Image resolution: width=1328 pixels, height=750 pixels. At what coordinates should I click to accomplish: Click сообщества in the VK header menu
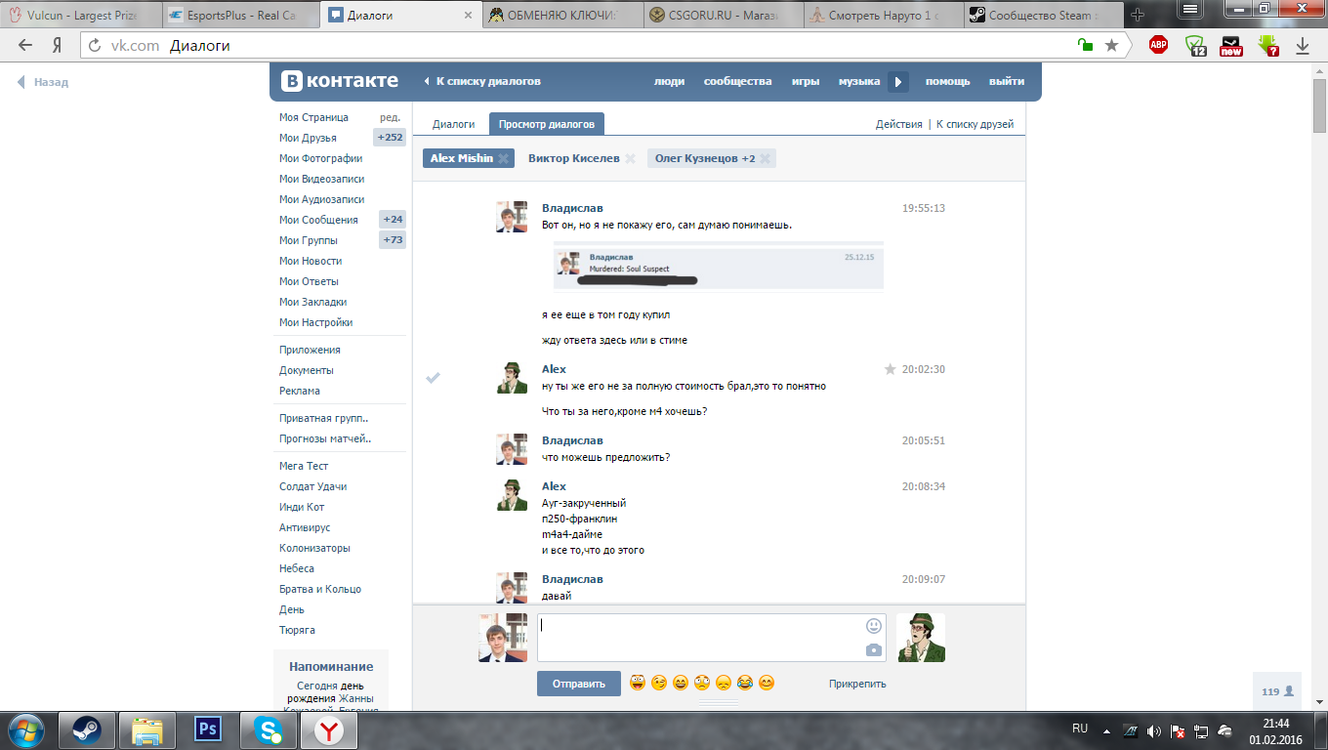point(738,82)
